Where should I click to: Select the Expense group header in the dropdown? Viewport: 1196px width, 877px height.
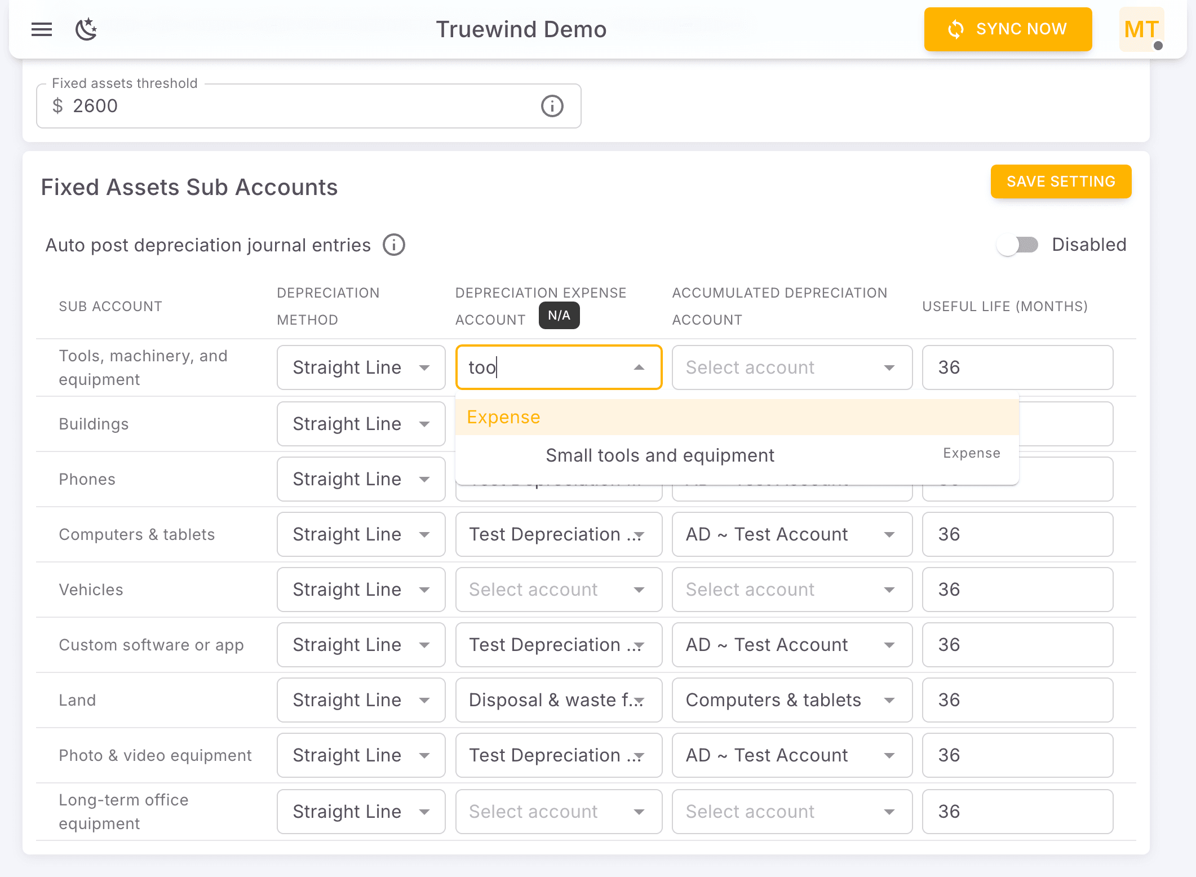point(503,417)
